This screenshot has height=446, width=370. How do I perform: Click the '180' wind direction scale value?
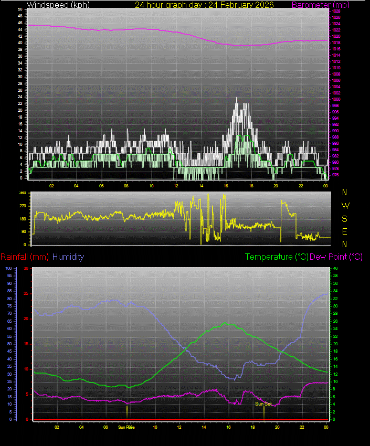point(23,219)
